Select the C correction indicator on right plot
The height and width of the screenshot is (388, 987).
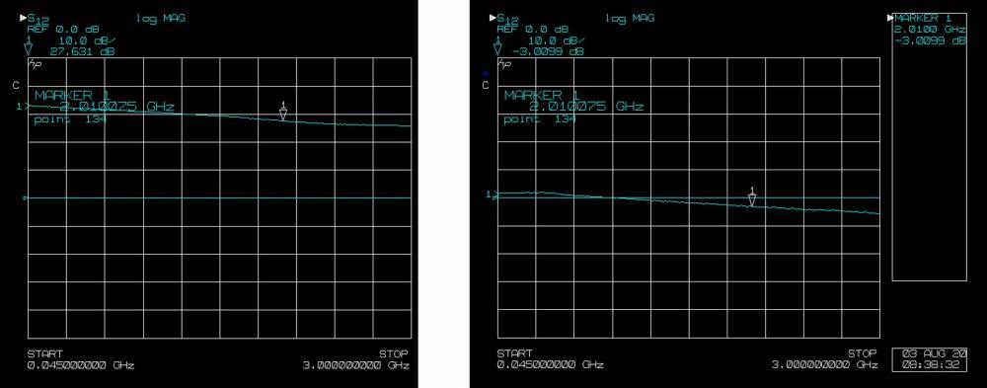tap(486, 86)
